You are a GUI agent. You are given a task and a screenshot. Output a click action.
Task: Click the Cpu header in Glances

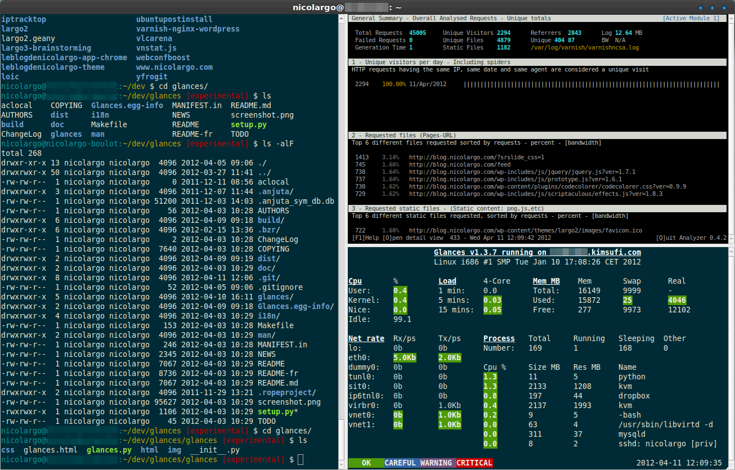(x=355, y=281)
